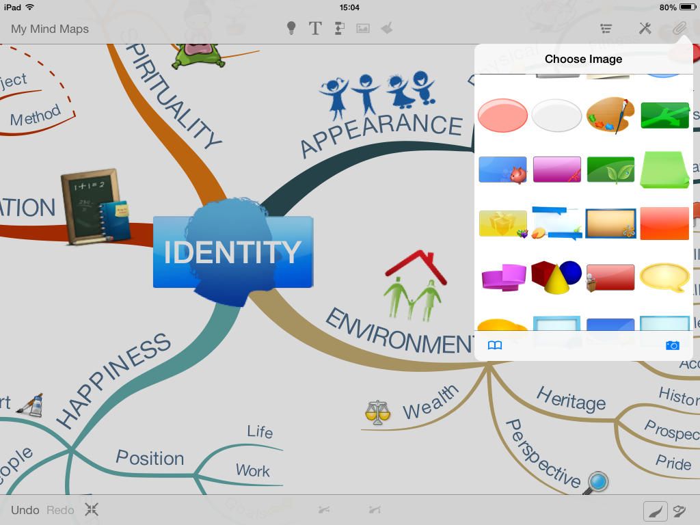Open the camera from the image picker

tap(673, 345)
